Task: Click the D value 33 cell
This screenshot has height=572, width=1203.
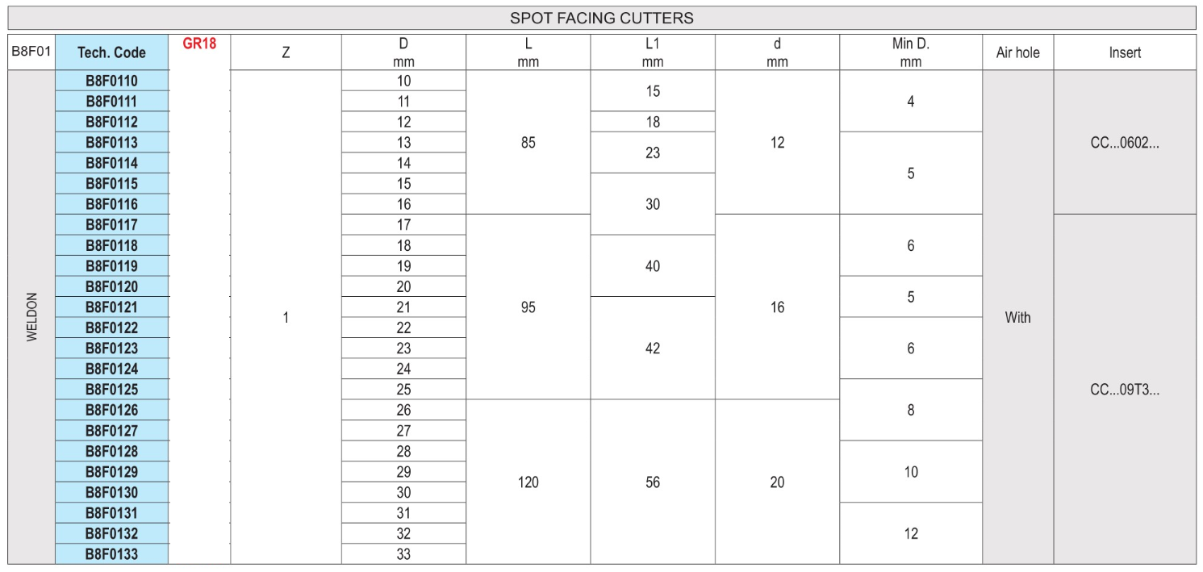Action: [403, 554]
